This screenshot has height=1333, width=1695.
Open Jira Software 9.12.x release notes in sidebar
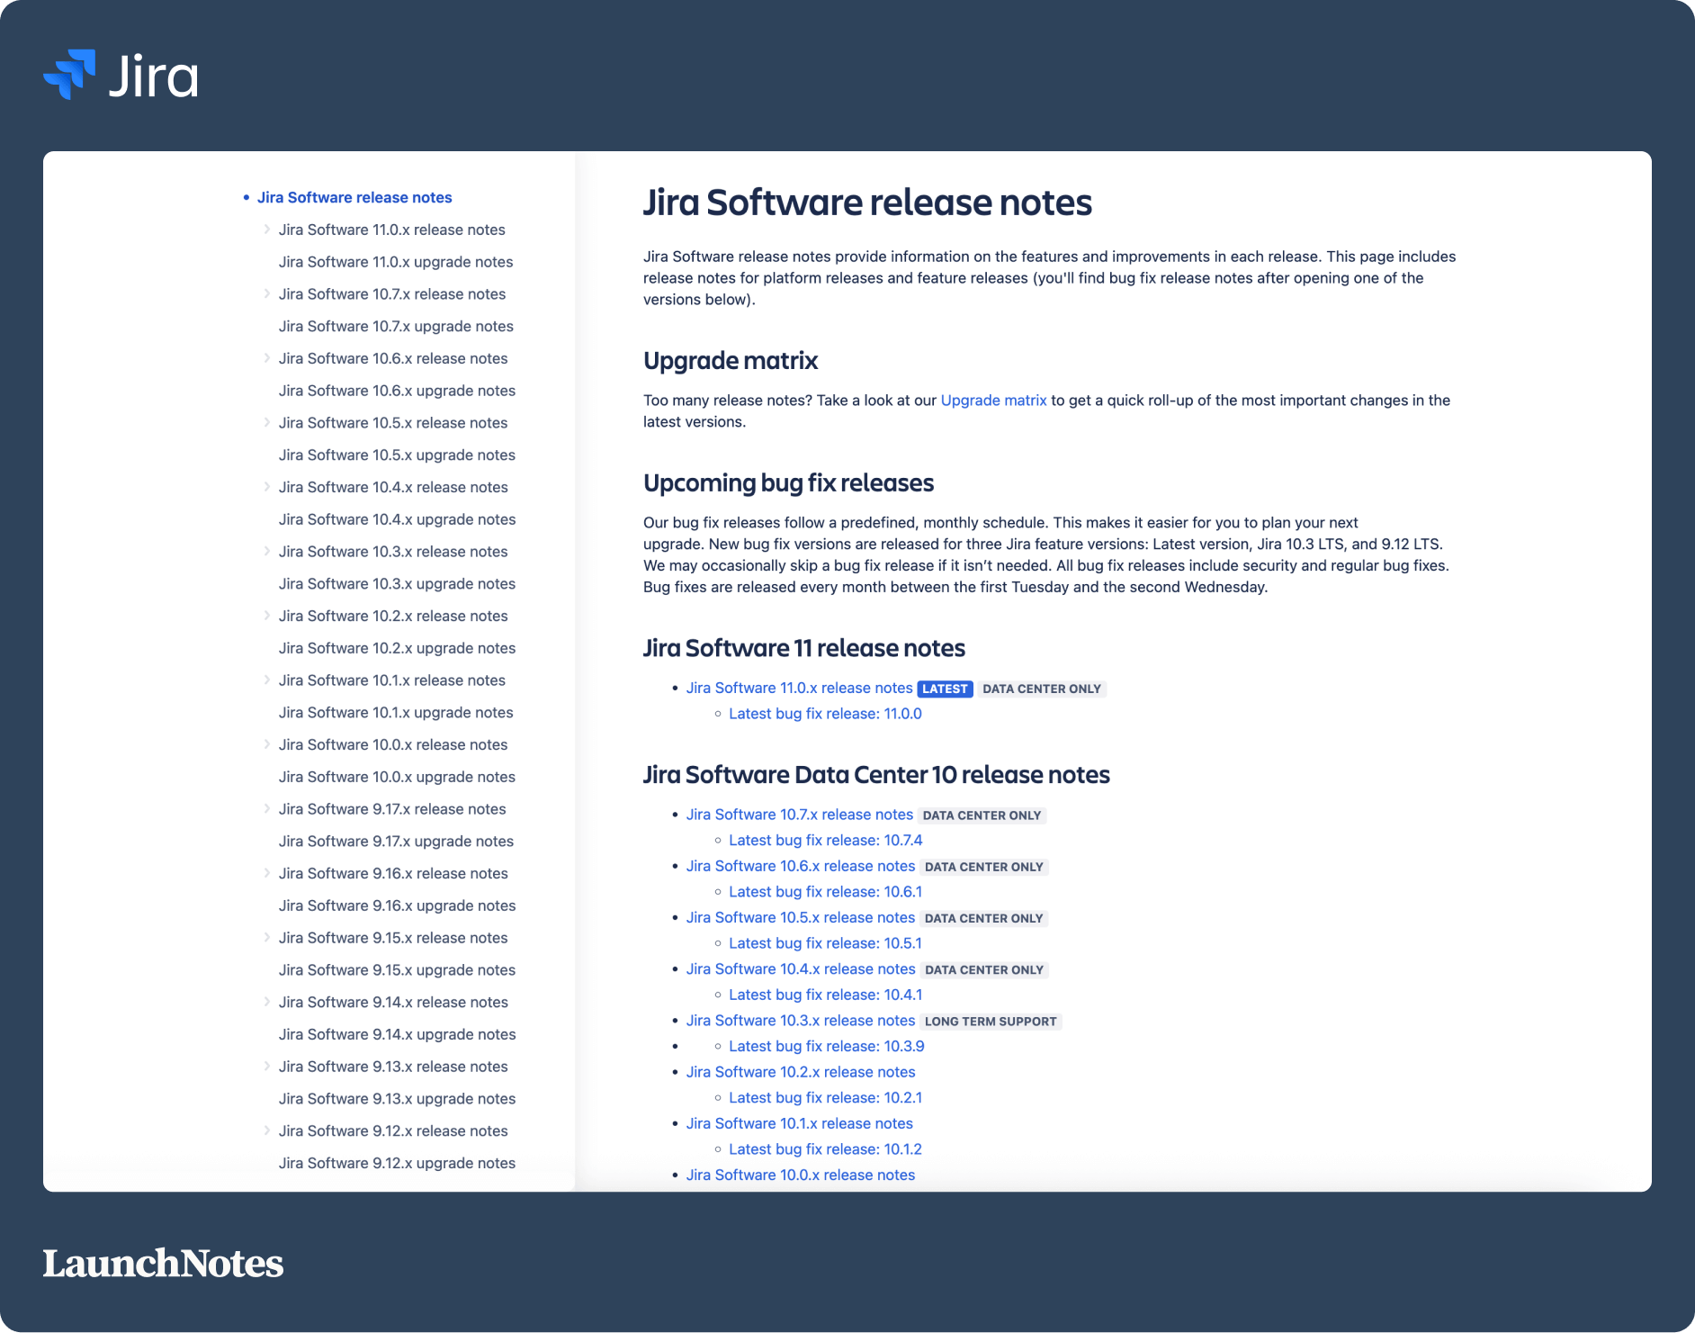click(393, 1130)
